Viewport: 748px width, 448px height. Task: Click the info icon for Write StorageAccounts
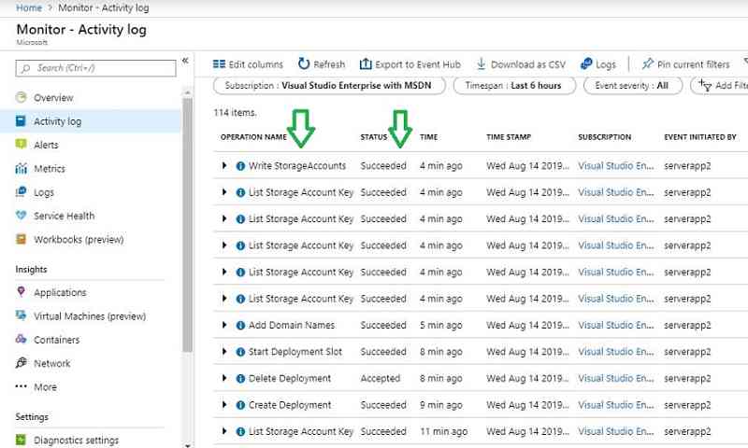tap(240, 166)
